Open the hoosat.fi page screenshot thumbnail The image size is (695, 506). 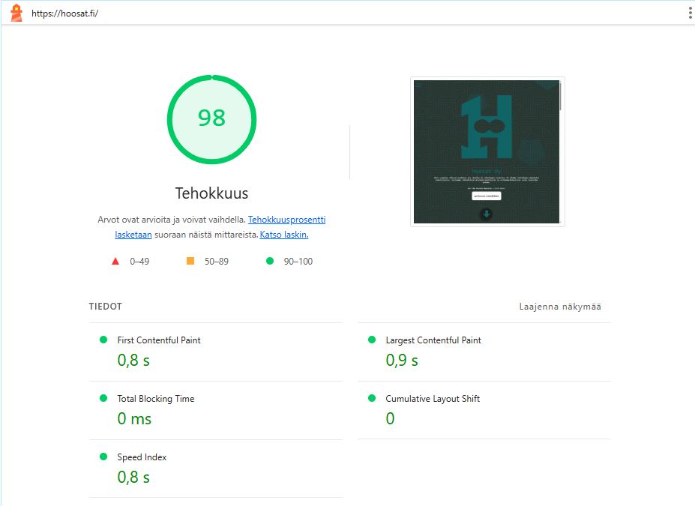pos(486,151)
